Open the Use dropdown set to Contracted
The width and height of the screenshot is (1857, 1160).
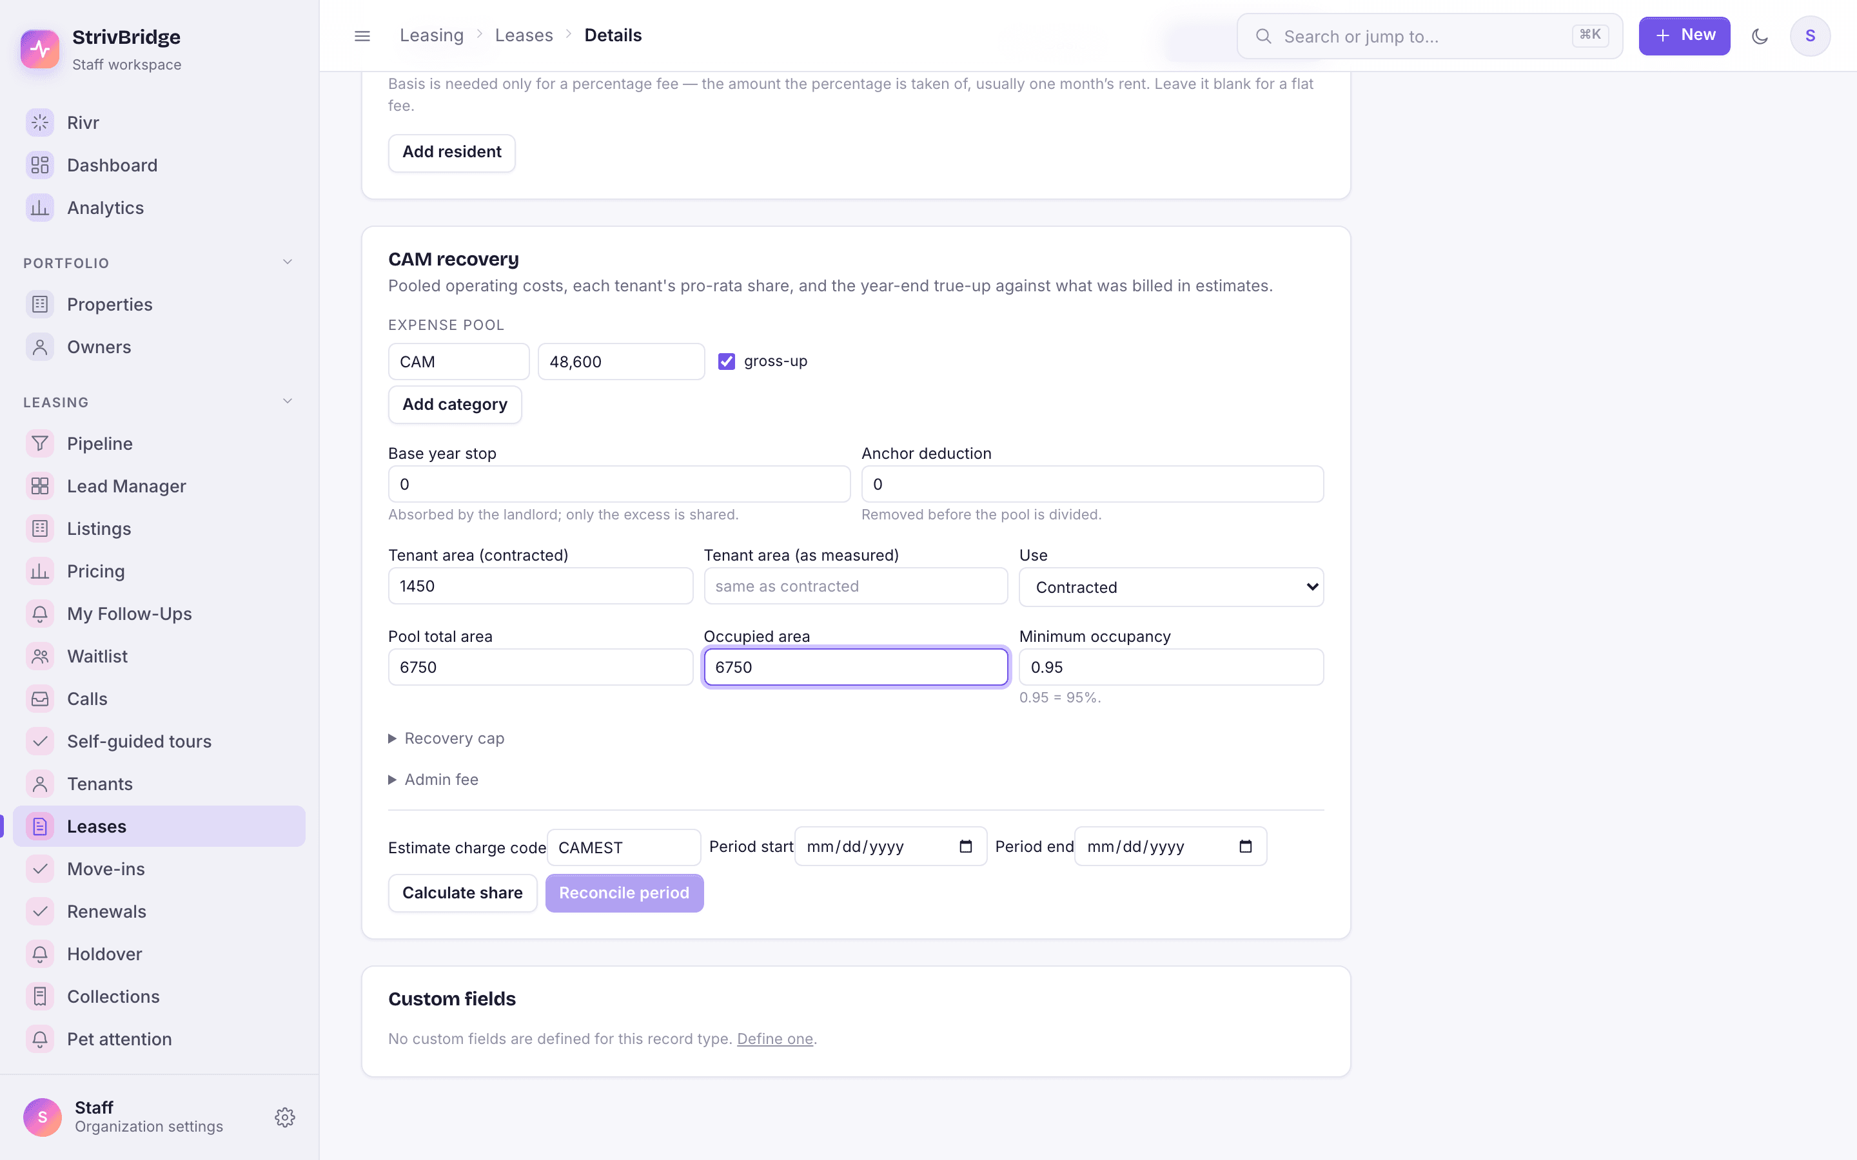(1171, 587)
